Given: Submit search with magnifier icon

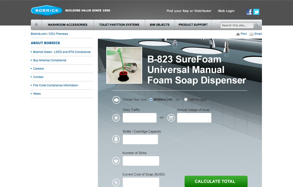Looking at the screenshot, I should pyautogui.click(x=257, y=25).
